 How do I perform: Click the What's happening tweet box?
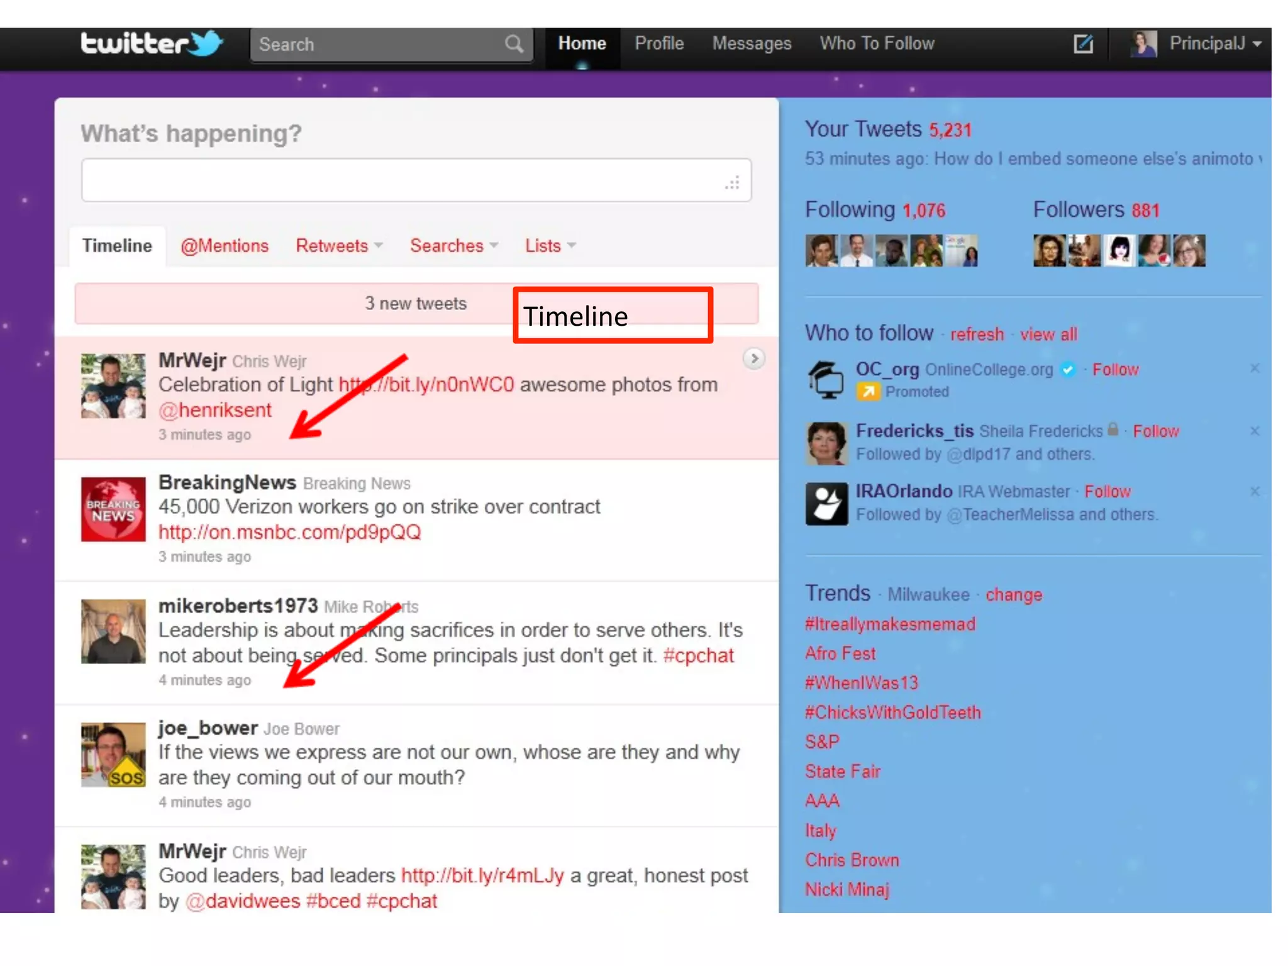(x=416, y=180)
